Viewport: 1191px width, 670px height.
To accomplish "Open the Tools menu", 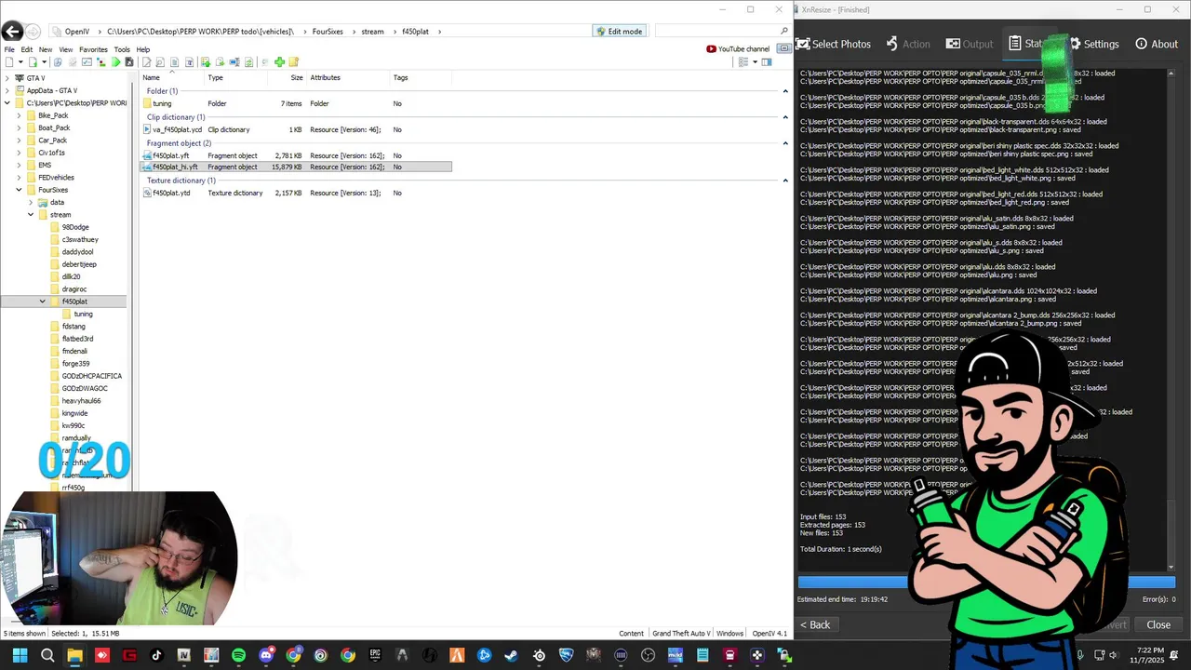I will 122,49.
